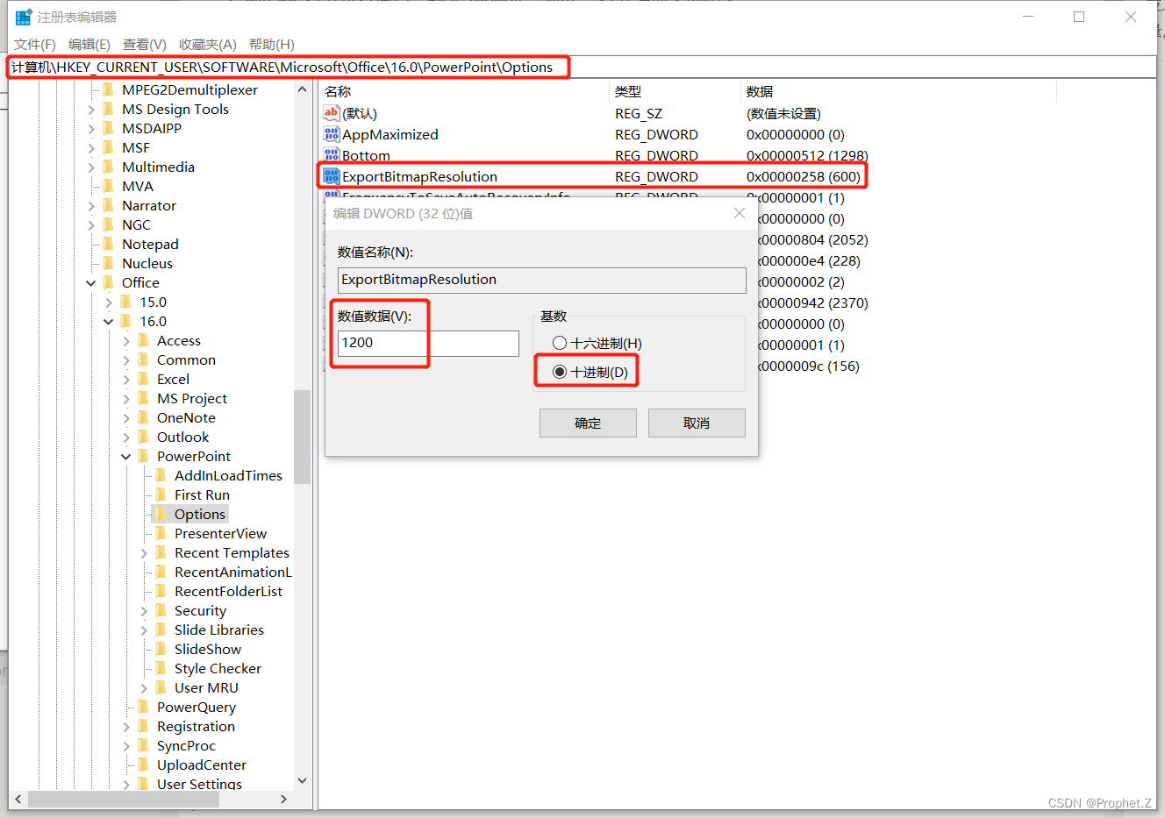1165x818 pixels.
Task: Select the PresenterView tree item
Action: 220,533
